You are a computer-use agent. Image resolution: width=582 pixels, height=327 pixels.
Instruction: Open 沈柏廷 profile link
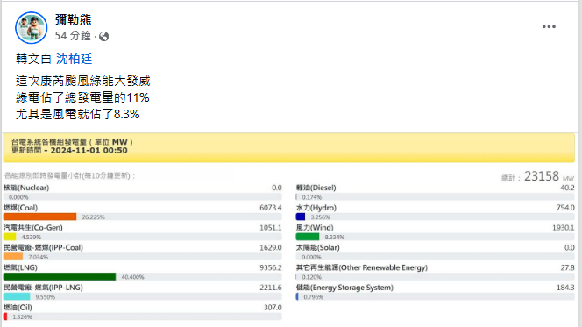coord(74,59)
